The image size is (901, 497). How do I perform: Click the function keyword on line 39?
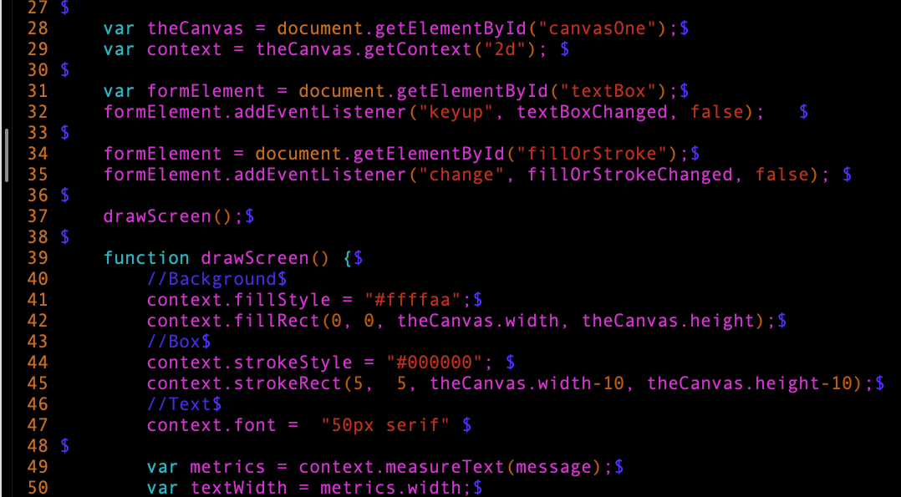pos(146,258)
